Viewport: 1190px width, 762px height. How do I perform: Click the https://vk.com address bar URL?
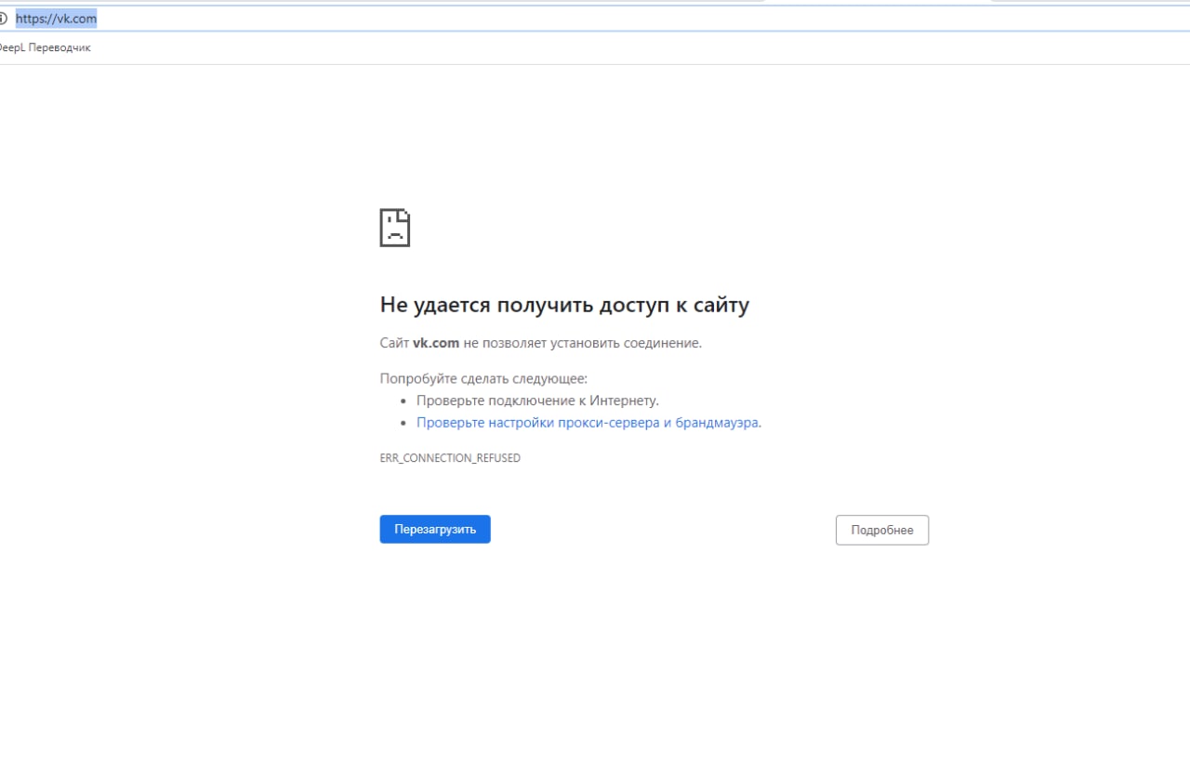click(56, 19)
